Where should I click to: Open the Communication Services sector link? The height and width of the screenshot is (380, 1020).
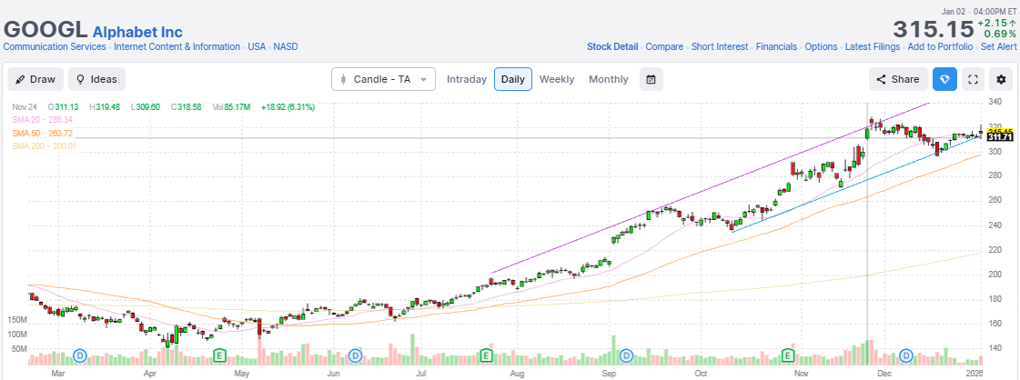[55, 46]
